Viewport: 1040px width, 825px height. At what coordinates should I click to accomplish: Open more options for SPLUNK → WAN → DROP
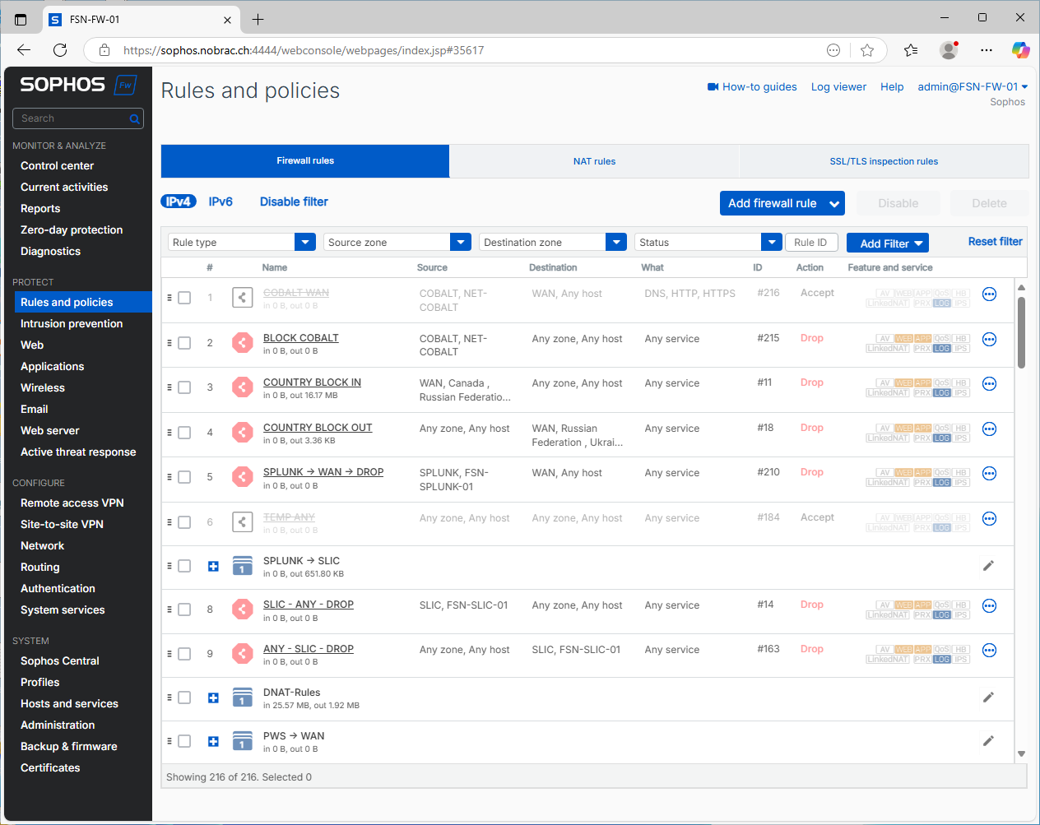coord(989,474)
